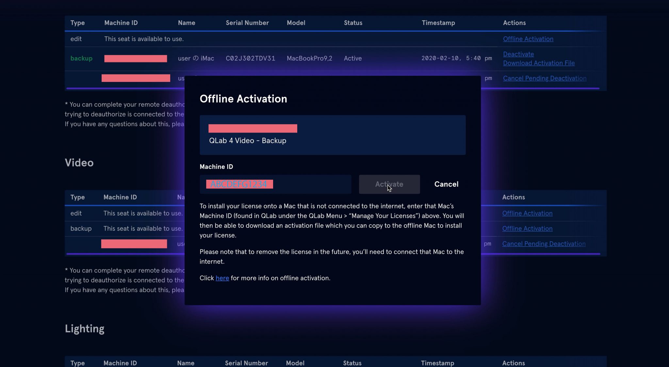Click the C02J302TDV31 serial number cell

250,58
